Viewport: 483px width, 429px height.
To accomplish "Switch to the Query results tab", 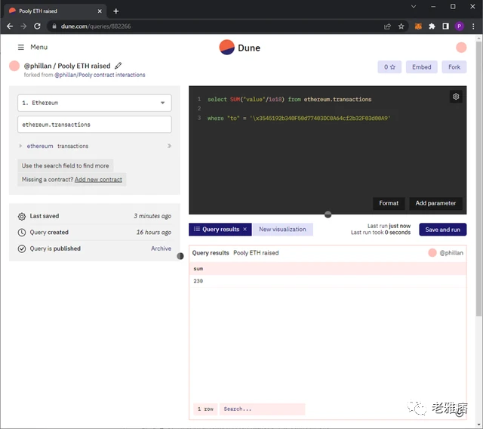I will click(220, 230).
